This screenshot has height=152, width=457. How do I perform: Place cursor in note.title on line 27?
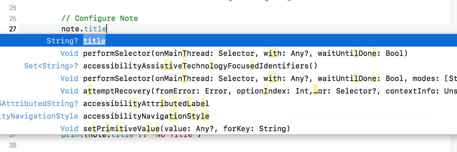pyautogui.click(x=95, y=29)
